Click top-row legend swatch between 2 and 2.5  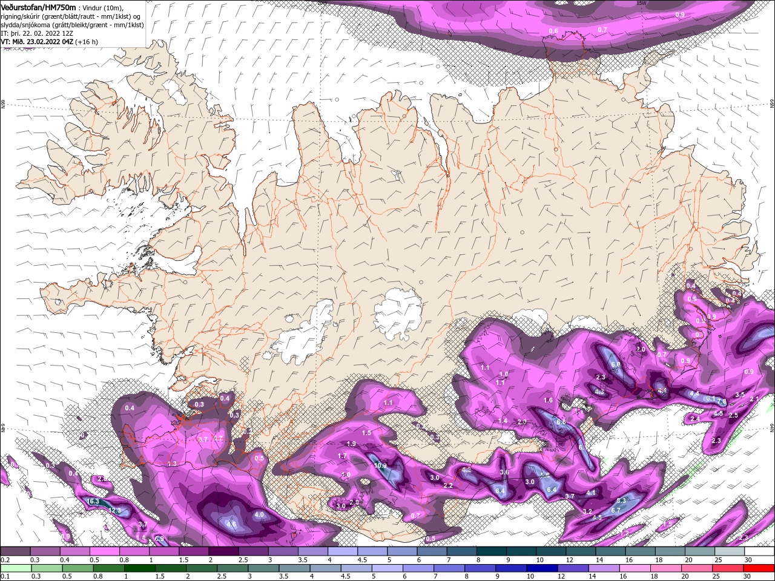pyautogui.click(x=223, y=551)
